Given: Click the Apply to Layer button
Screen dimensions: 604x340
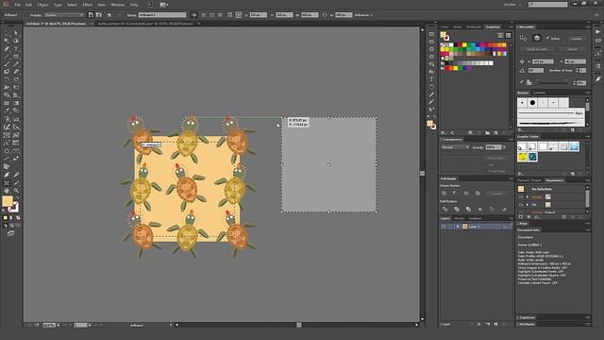Looking at the screenshot, I should pyautogui.click(x=537, y=49).
